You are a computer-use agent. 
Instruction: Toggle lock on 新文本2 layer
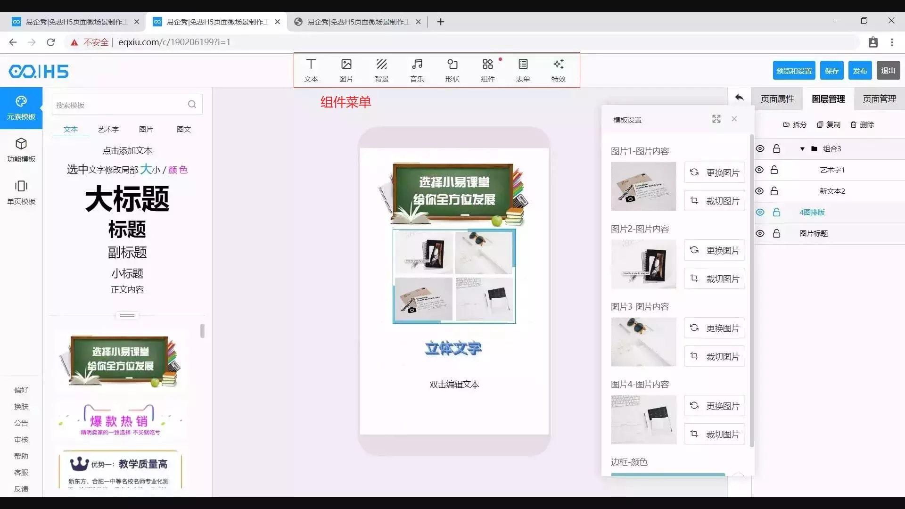[x=774, y=191]
